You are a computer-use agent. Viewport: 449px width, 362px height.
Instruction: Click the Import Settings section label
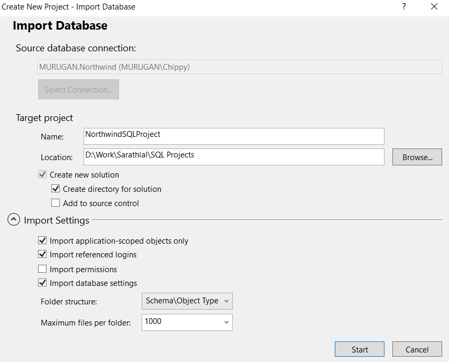click(57, 220)
